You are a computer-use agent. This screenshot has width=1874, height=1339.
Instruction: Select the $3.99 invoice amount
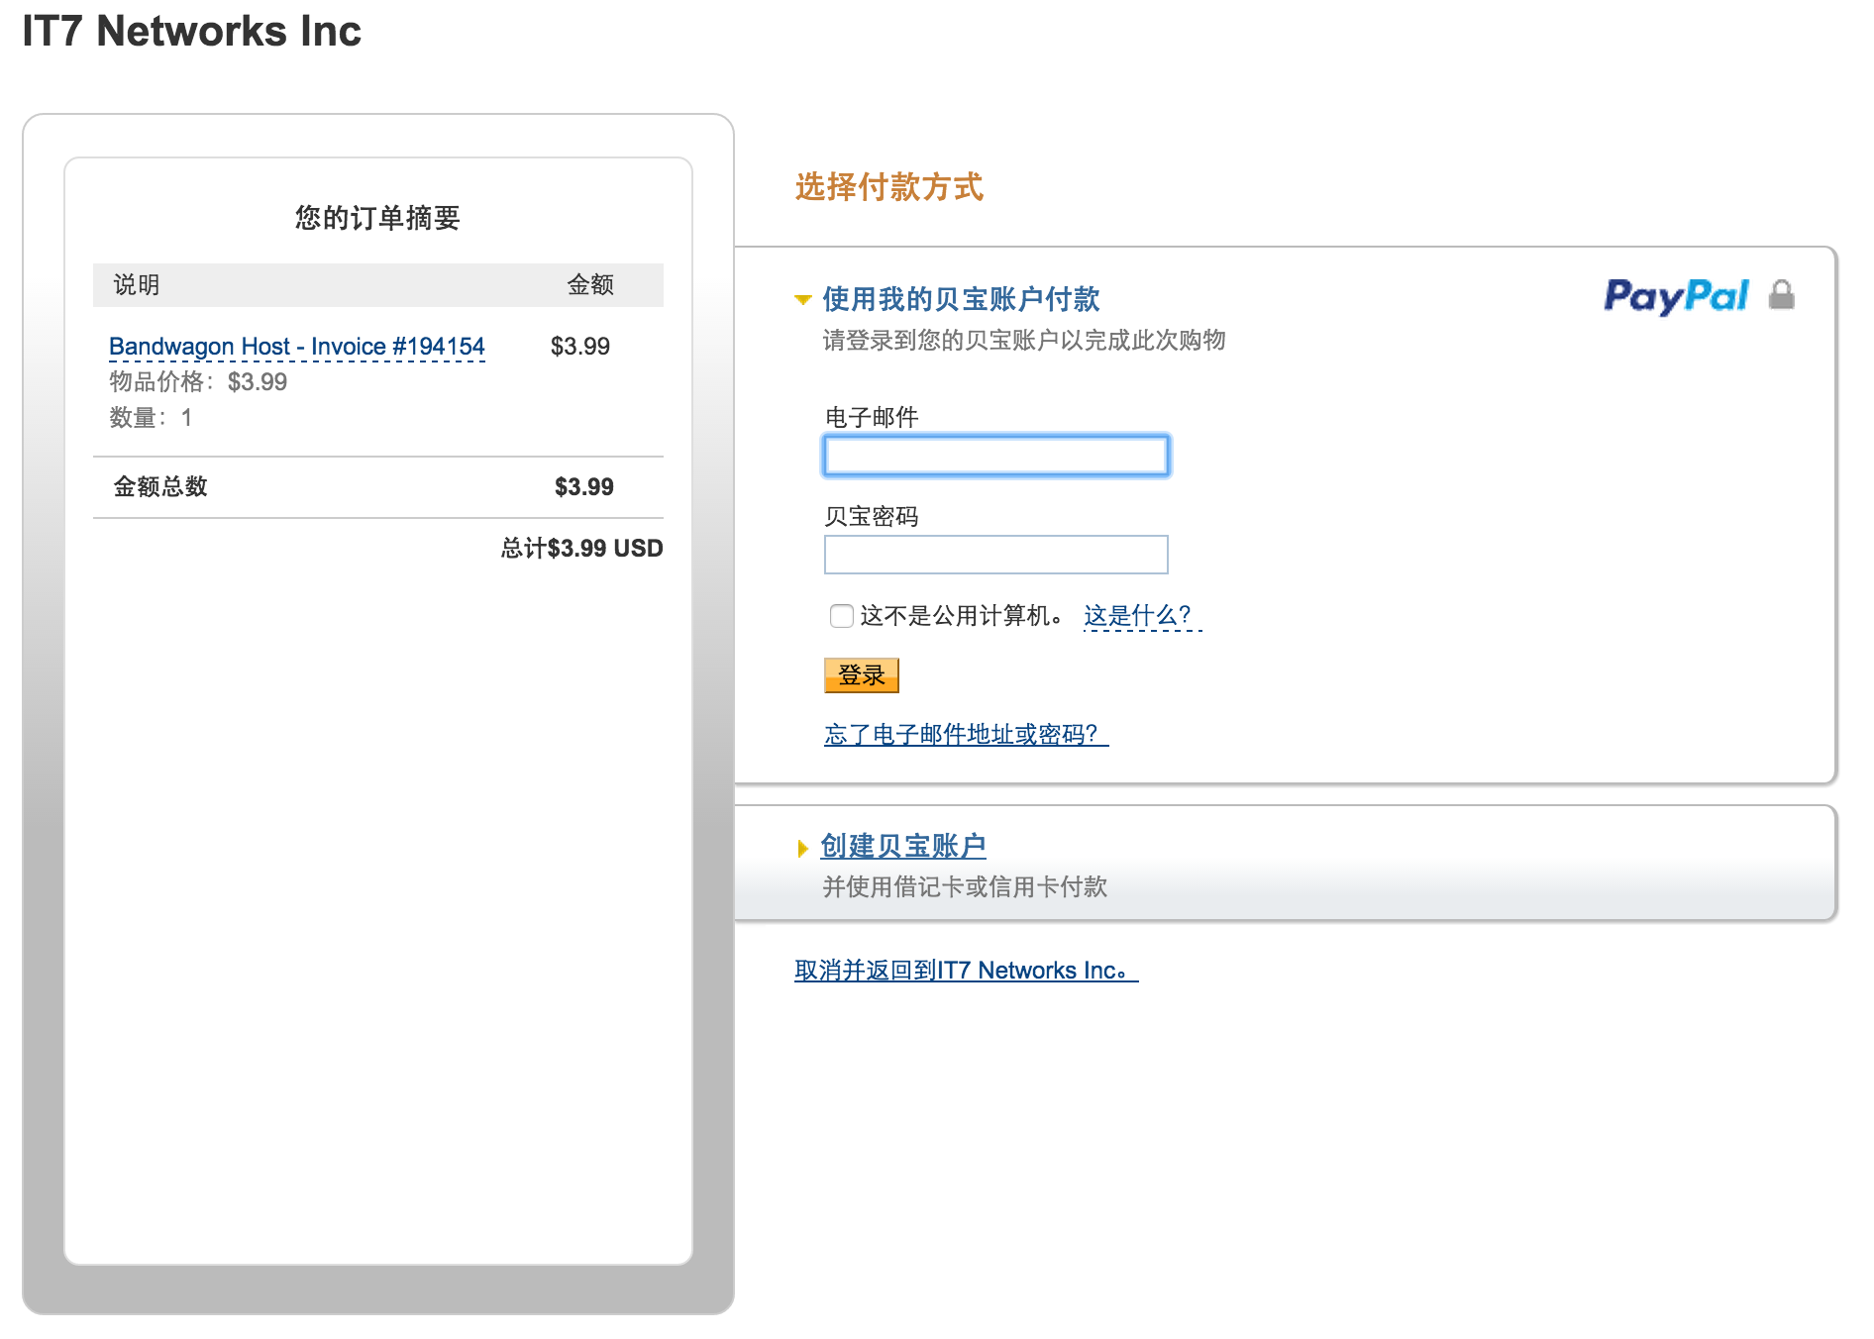tap(580, 347)
